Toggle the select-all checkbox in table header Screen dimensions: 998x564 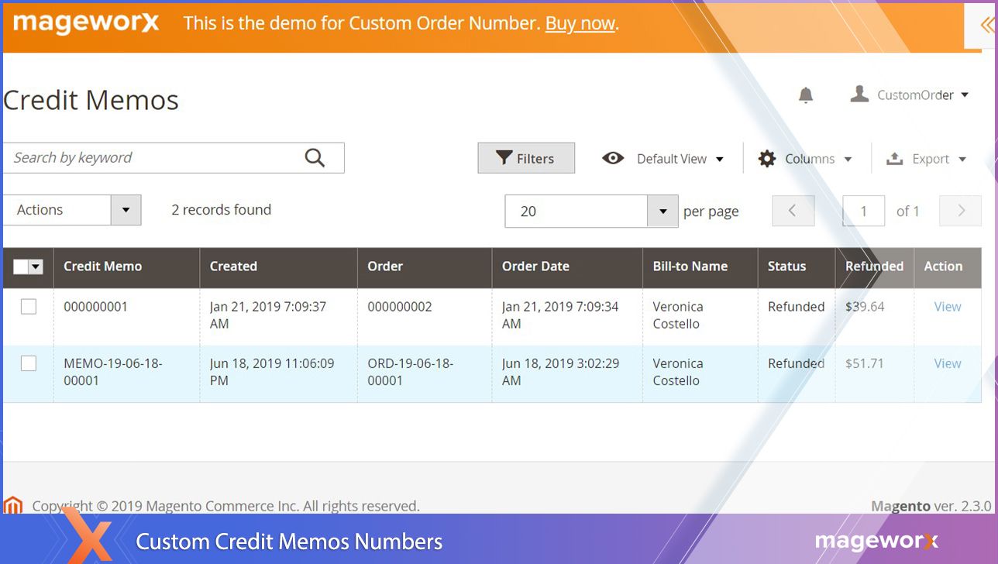coord(21,267)
